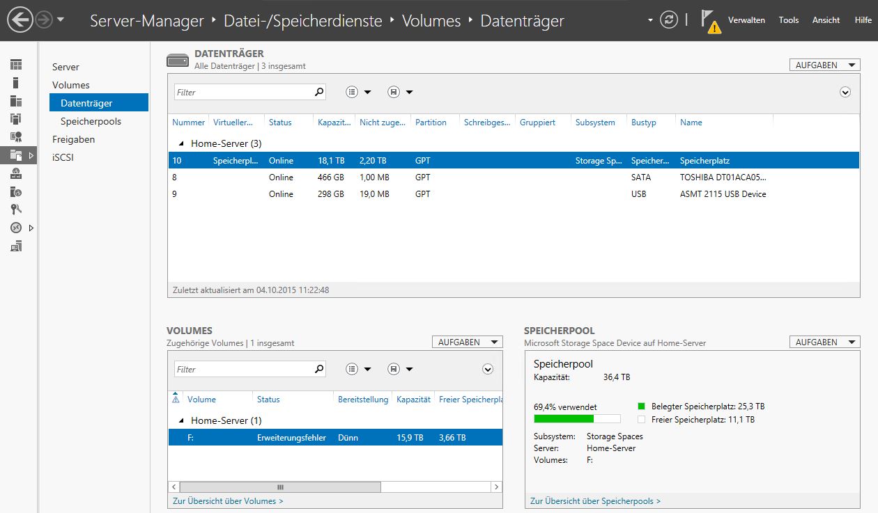878x513 pixels.
Task: Expand the Volumes filter chevron
Action: [488, 369]
